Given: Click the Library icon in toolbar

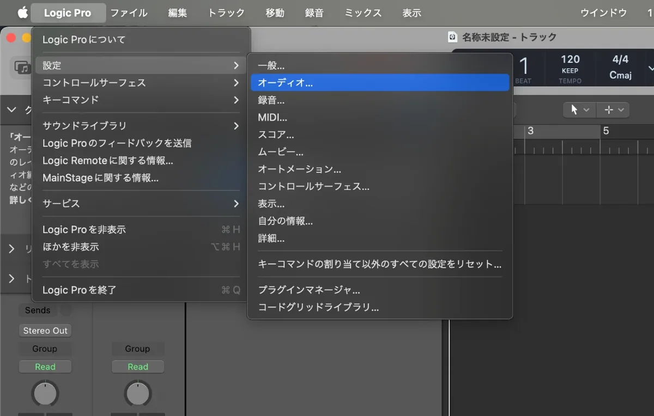Looking at the screenshot, I should [22, 68].
